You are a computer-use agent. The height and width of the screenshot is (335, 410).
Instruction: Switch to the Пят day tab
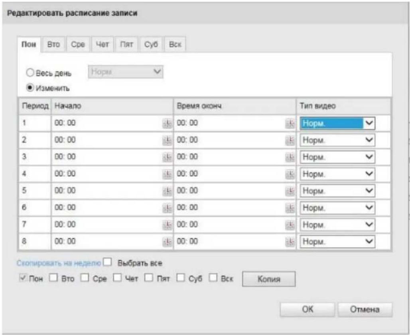point(126,44)
